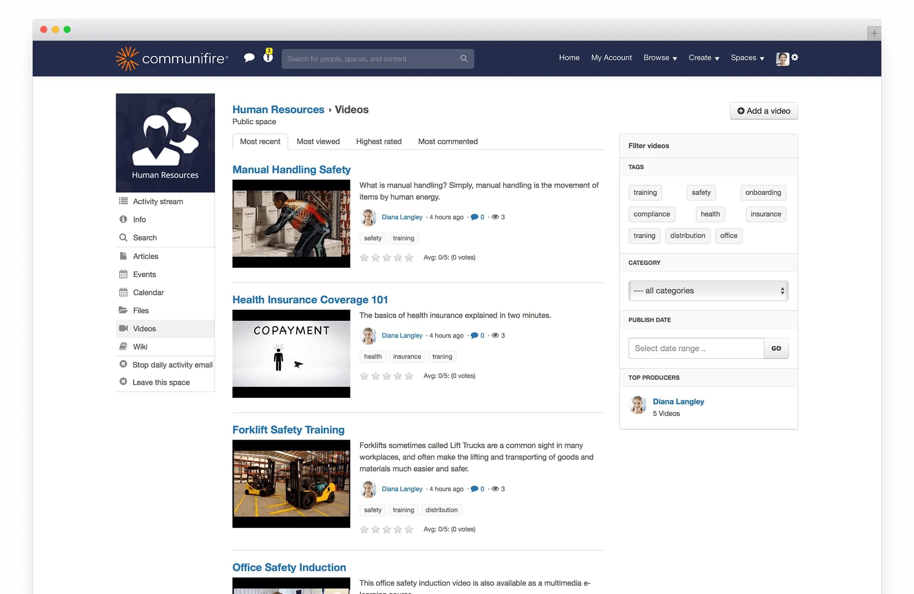The height and width of the screenshot is (594, 914).
Task: Filter videos by the compliance tag
Action: (652, 214)
